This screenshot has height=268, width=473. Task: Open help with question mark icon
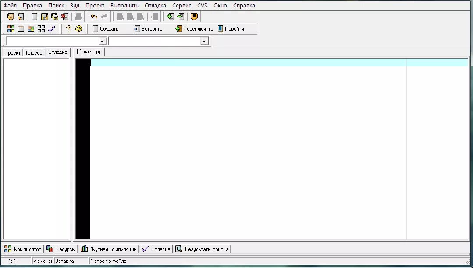(x=68, y=29)
